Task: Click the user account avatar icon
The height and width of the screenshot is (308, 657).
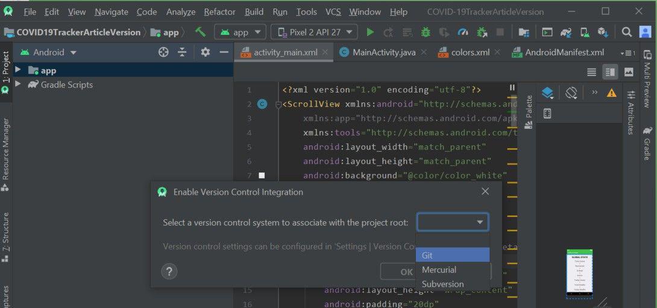Action: (645, 33)
